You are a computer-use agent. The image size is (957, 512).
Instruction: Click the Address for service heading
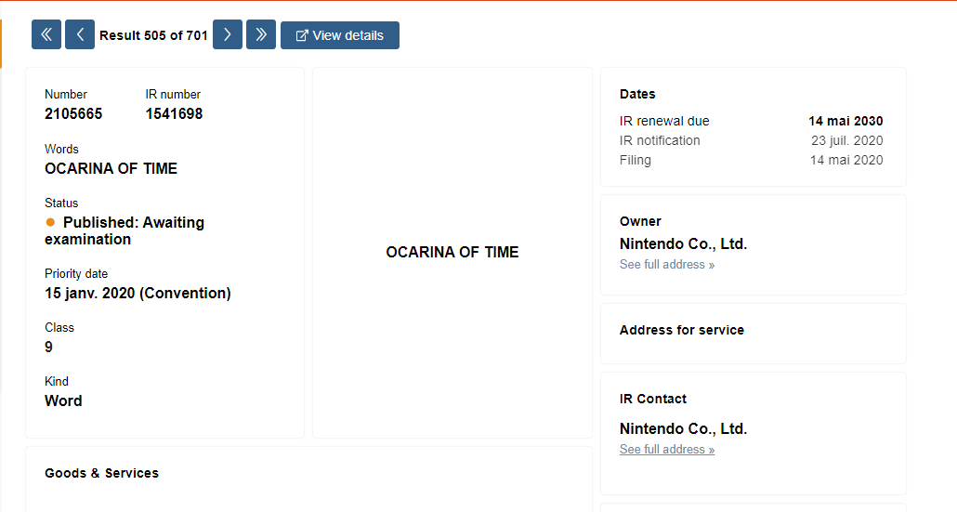click(682, 330)
